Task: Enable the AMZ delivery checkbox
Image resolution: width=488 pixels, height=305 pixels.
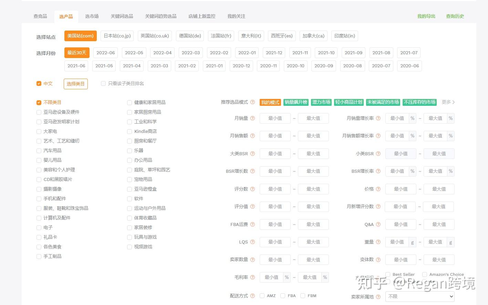Action: [x=262, y=296]
